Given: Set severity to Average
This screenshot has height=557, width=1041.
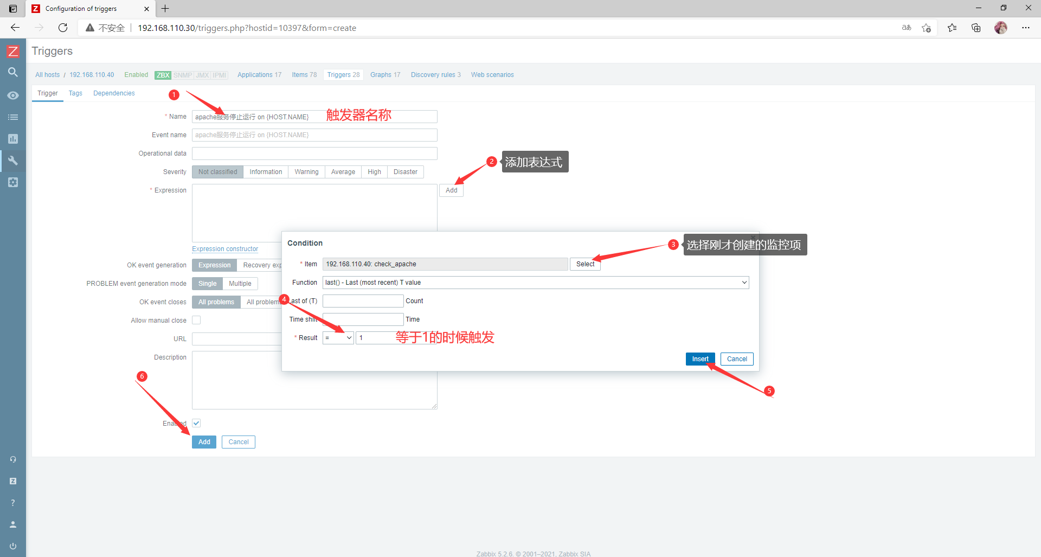Looking at the screenshot, I should pos(343,172).
